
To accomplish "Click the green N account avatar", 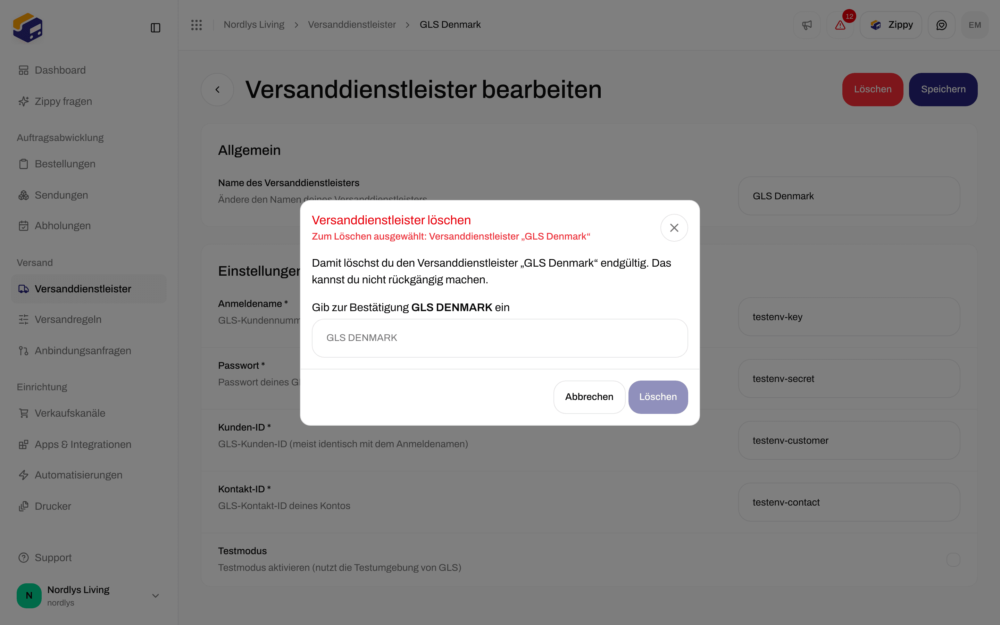I will (x=29, y=595).
